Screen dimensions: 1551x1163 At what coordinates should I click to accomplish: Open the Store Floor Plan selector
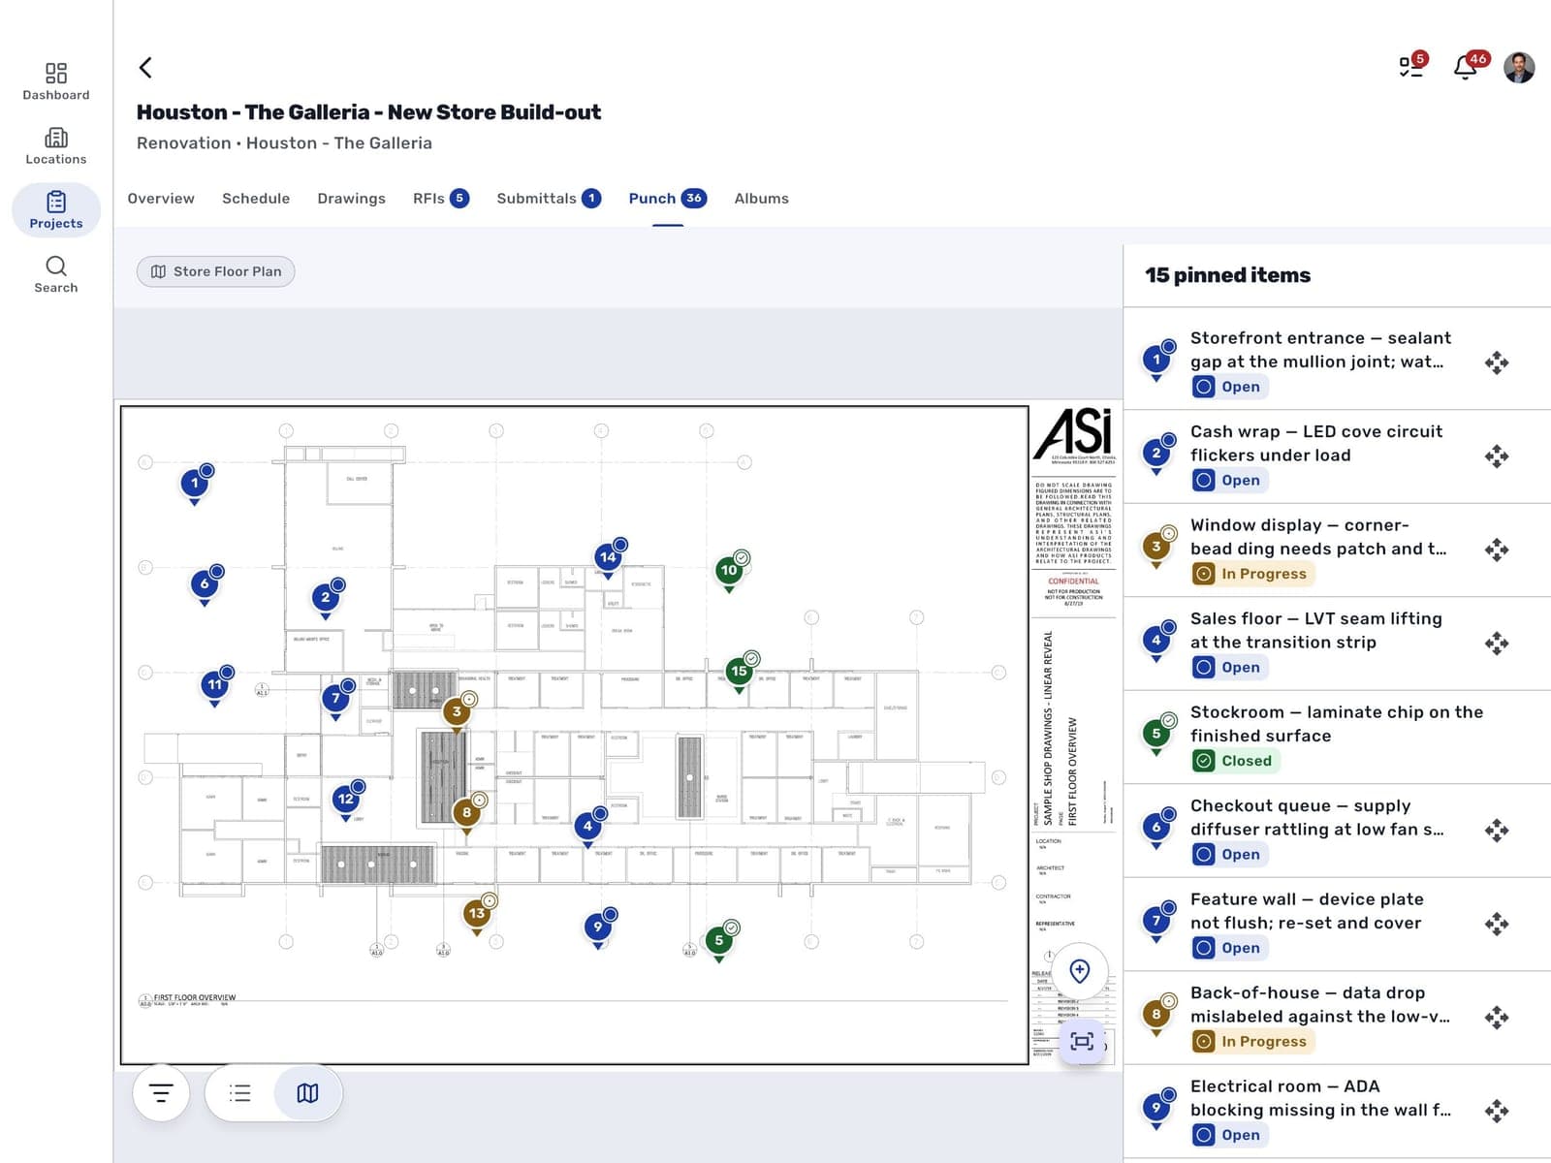coord(216,271)
